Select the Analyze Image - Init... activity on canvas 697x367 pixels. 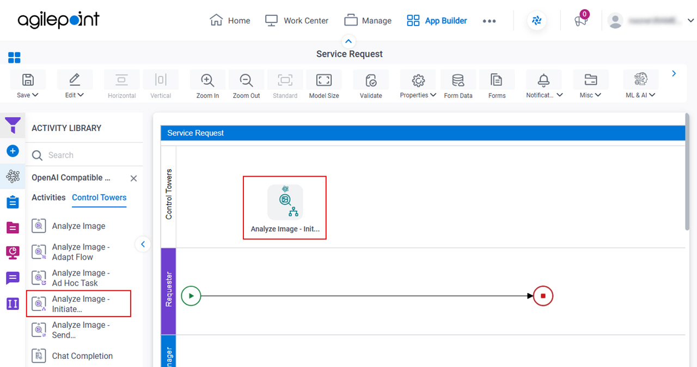285,208
